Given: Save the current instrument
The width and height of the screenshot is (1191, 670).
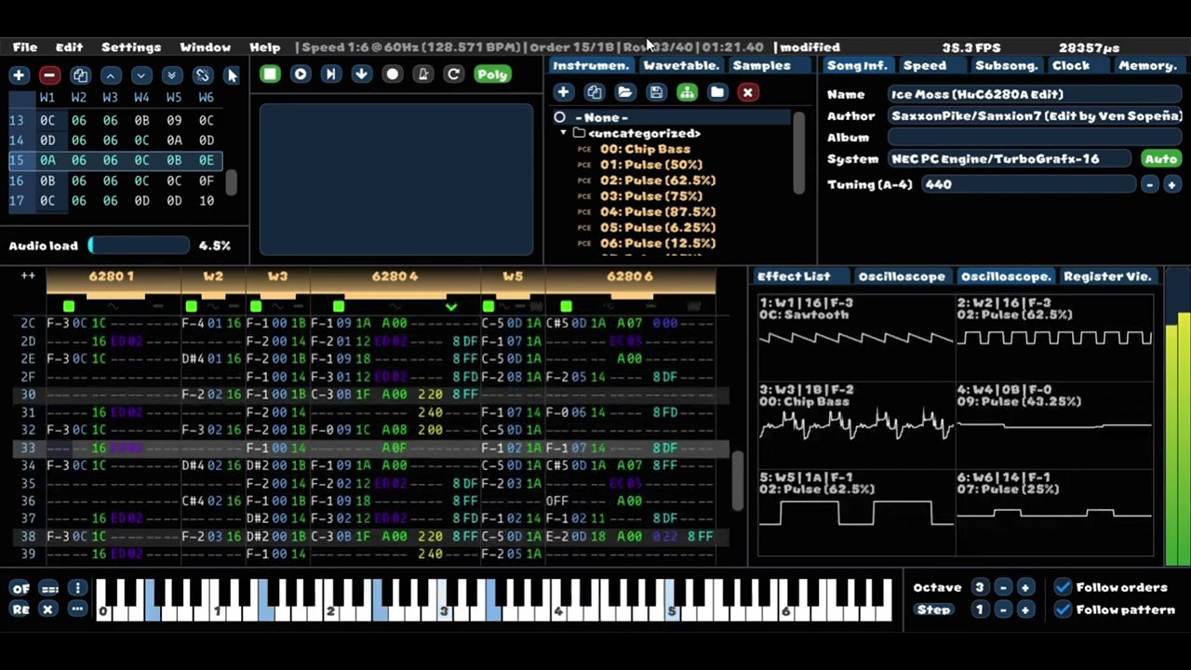Looking at the screenshot, I should [x=656, y=92].
